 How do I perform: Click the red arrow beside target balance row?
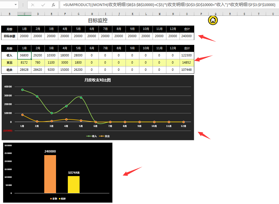[207, 38]
